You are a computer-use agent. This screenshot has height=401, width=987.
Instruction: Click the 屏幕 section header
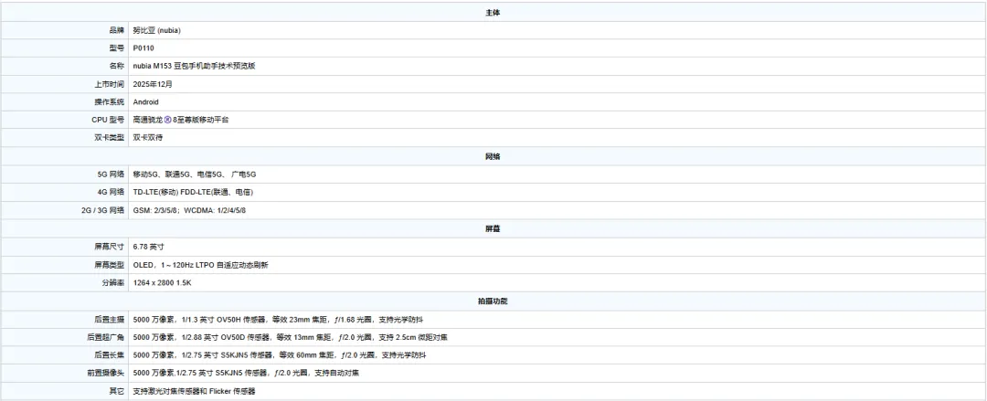point(493,229)
